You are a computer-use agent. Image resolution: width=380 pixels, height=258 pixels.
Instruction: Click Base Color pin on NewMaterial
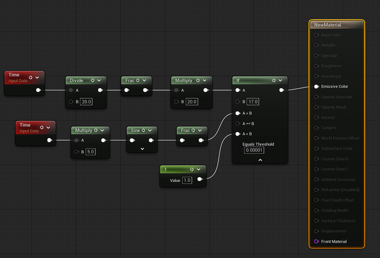(316, 35)
